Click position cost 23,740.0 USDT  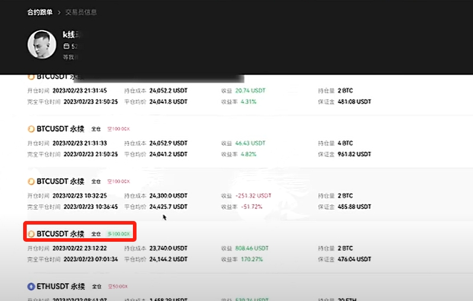pos(169,248)
